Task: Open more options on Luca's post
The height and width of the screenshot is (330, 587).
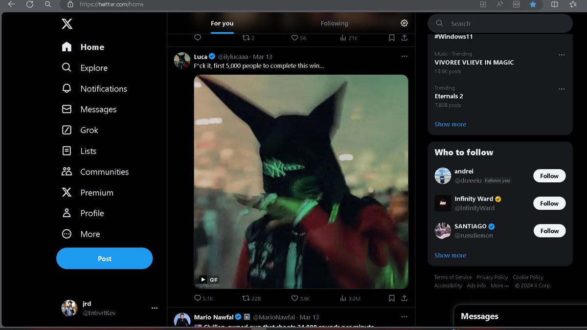Action: [x=404, y=56]
